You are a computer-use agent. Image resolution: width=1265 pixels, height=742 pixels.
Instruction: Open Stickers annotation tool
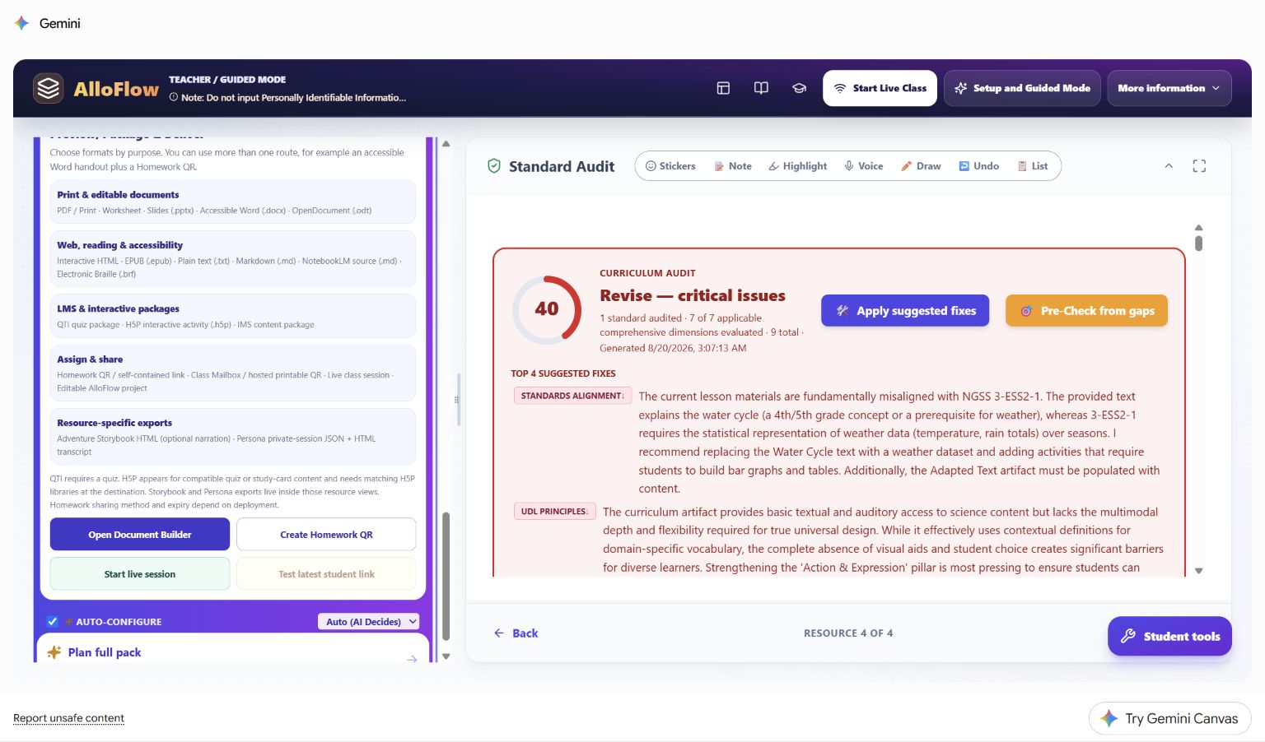670,166
